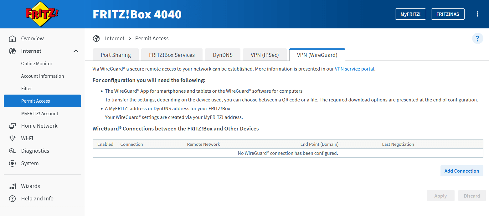
Task: Select the VPN (WireGuard) tab
Action: (x=317, y=55)
